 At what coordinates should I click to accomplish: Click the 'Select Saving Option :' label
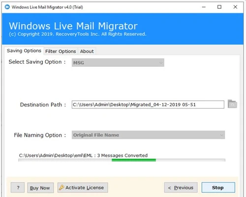coord(37,62)
